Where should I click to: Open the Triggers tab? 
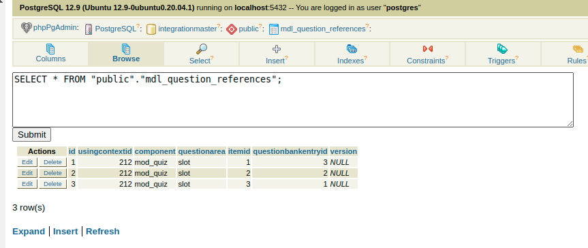click(503, 54)
